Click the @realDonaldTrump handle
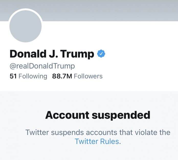Viewport: 178px width, 160px height. point(42,66)
